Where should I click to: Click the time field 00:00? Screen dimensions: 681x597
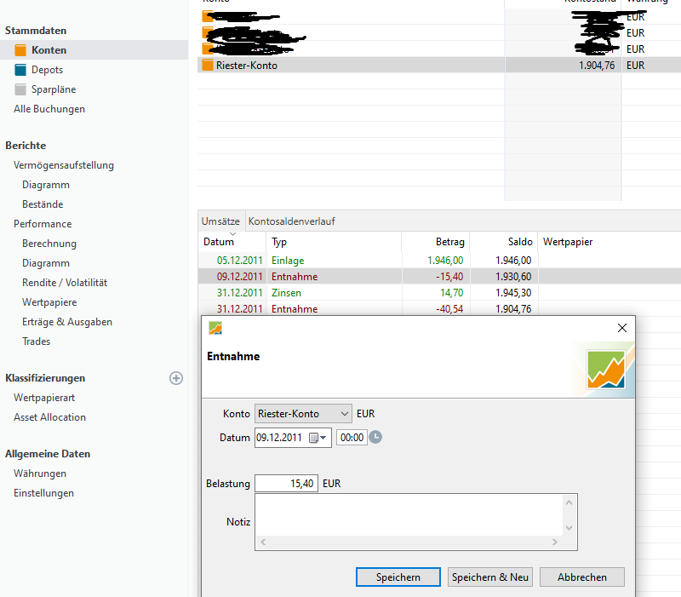tap(352, 438)
